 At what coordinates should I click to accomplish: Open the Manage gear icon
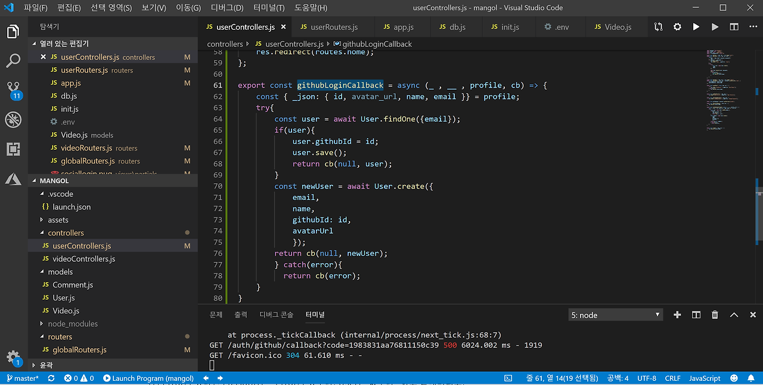pos(13,358)
